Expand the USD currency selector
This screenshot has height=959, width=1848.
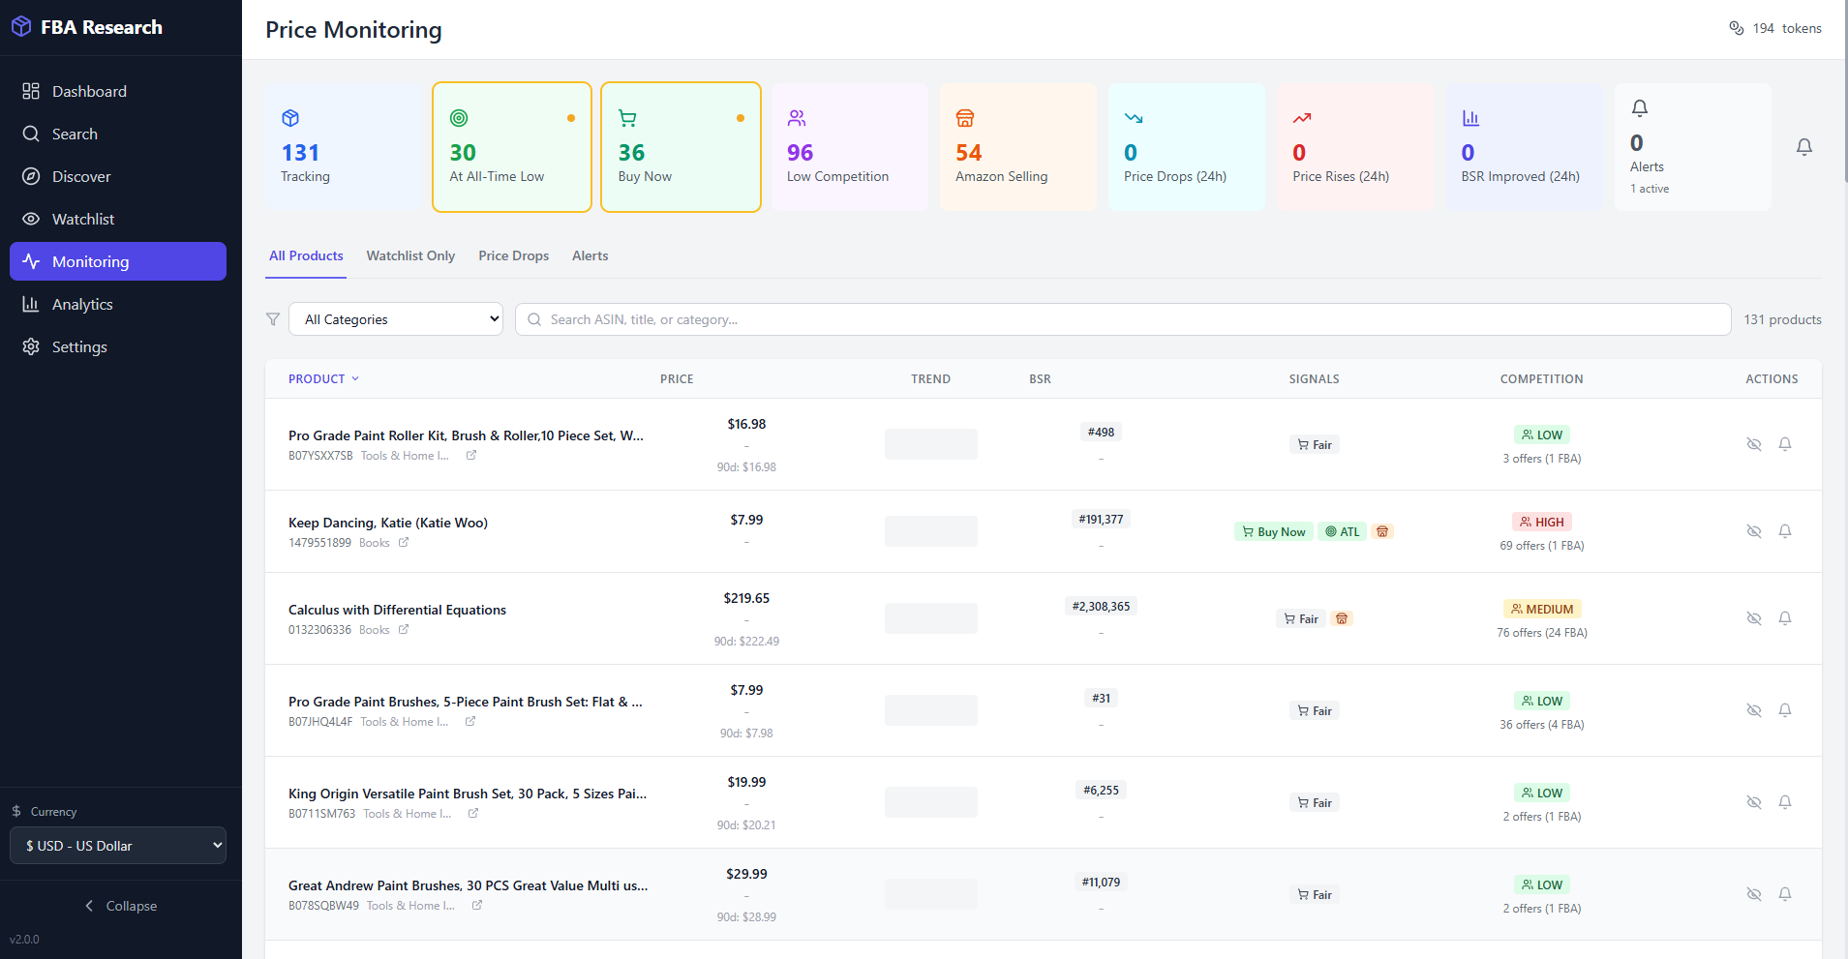(x=118, y=846)
